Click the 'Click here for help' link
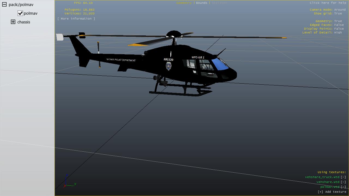The image size is (349, 196). pyautogui.click(x=328, y=3)
